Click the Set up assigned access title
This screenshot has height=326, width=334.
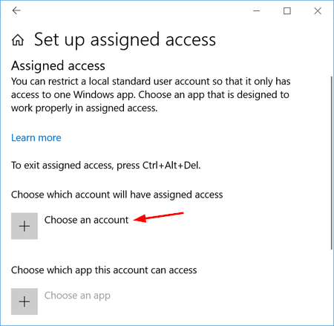coord(125,40)
